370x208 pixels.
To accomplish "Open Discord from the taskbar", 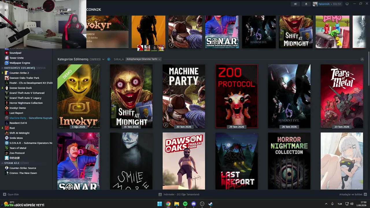I will pos(194,204).
